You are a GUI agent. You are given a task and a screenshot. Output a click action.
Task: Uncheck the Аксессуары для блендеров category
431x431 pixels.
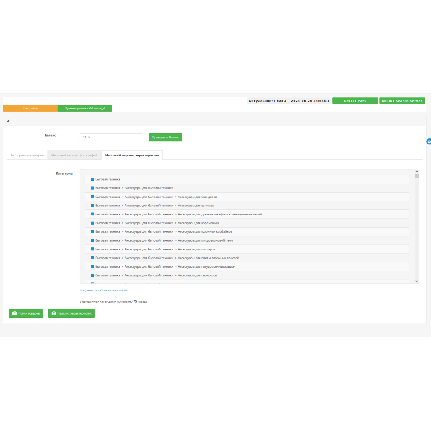tap(92, 197)
